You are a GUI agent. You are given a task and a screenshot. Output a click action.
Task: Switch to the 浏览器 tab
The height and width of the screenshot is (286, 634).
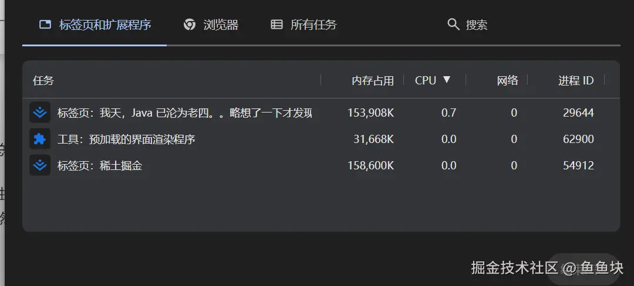[x=221, y=25]
